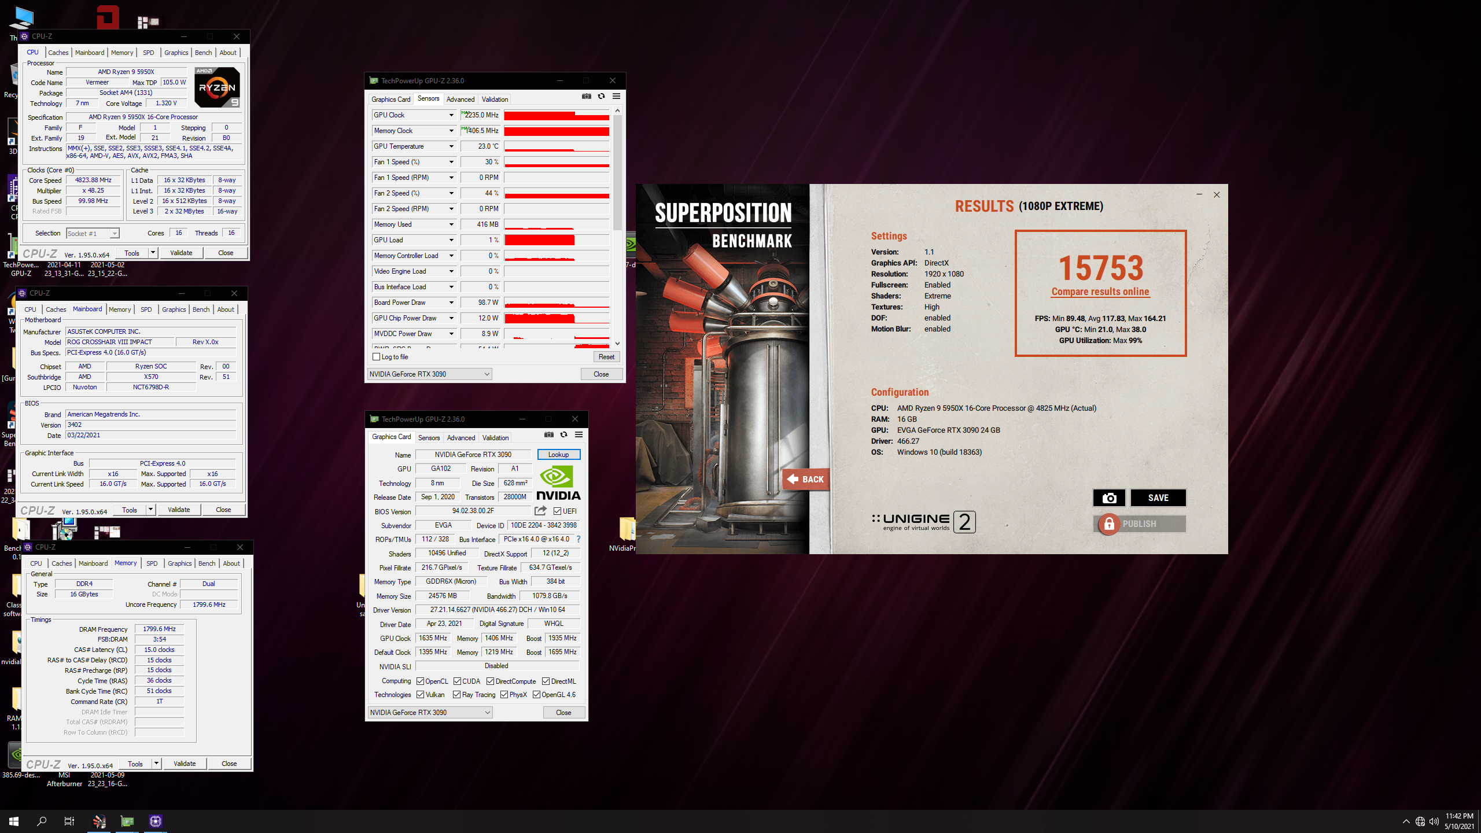Click the BIOS share/export icon in GPU-Z
This screenshot has height=833, width=1481.
(x=540, y=511)
